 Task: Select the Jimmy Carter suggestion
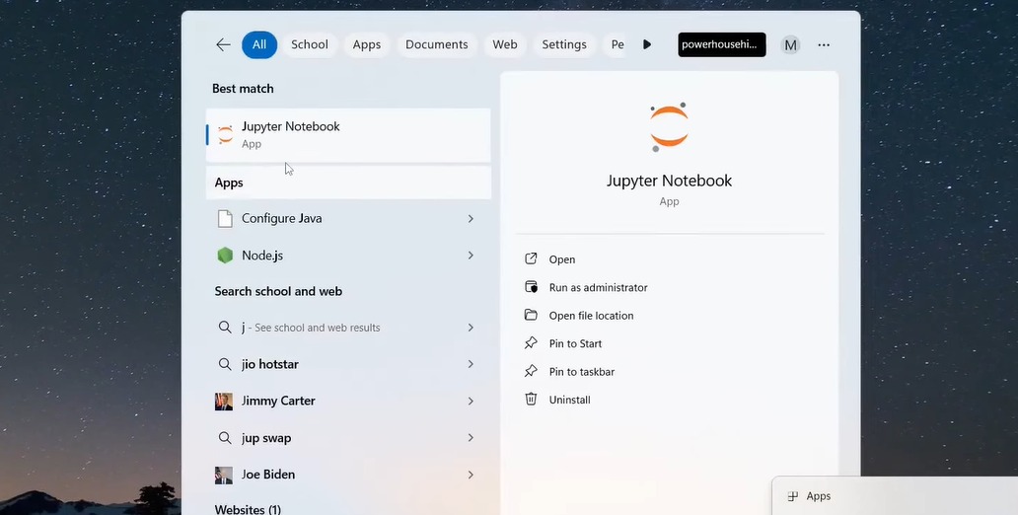[x=348, y=401]
